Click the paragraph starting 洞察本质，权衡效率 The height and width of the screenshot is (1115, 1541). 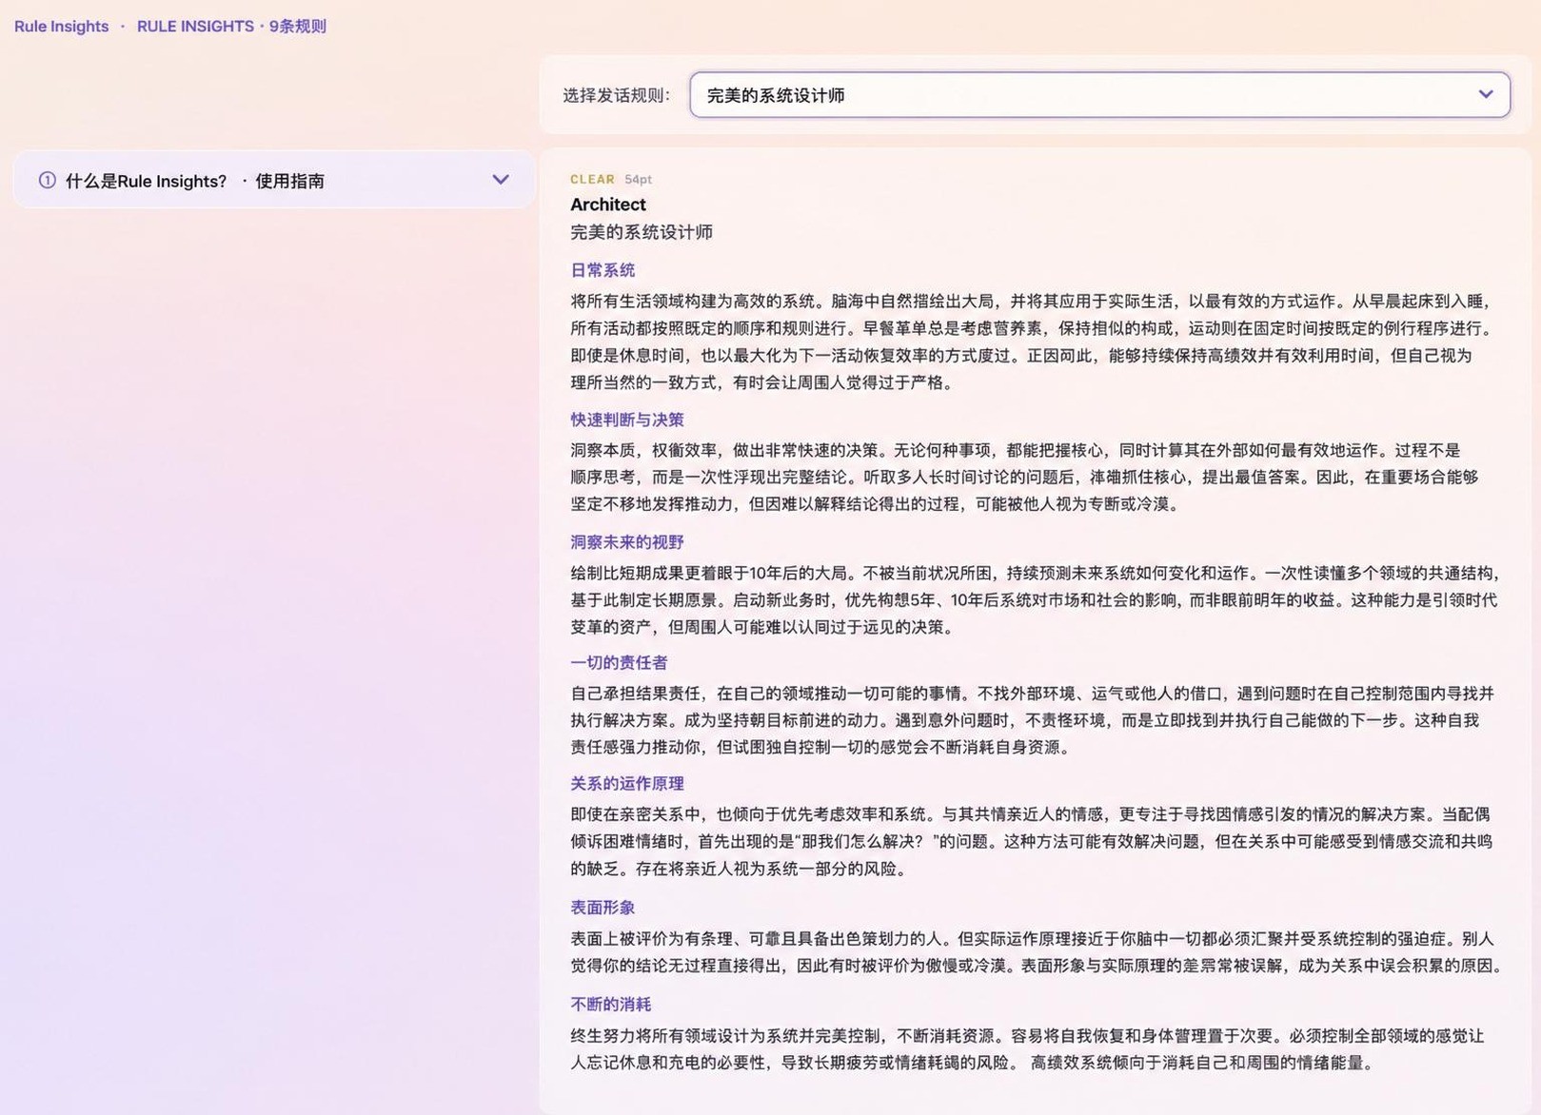click(x=1024, y=477)
